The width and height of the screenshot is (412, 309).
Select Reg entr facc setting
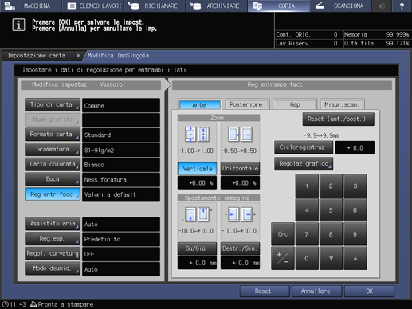coord(53,194)
